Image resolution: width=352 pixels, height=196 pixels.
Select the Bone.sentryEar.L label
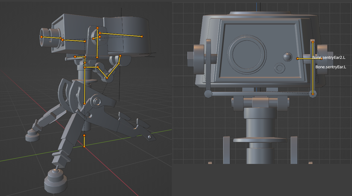coord(331,67)
